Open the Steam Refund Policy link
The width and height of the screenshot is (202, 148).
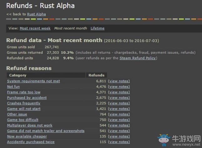point(138,58)
